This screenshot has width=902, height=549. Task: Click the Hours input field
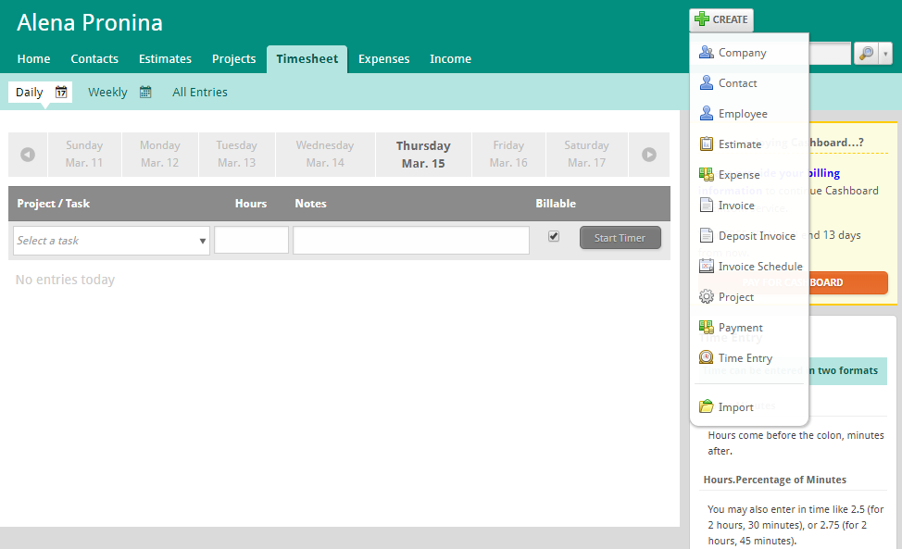click(x=251, y=241)
